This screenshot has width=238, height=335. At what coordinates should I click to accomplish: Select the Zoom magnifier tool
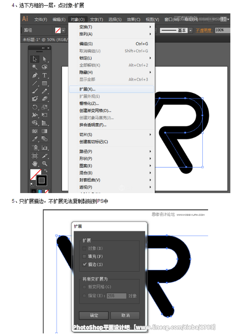click(x=45, y=163)
